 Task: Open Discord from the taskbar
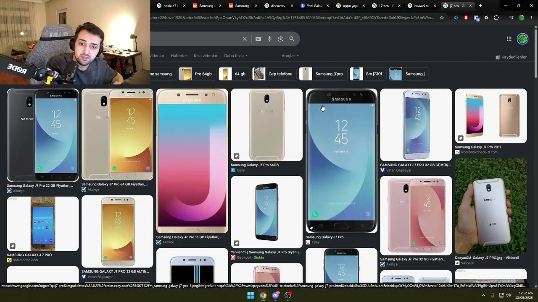click(x=275, y=295)
